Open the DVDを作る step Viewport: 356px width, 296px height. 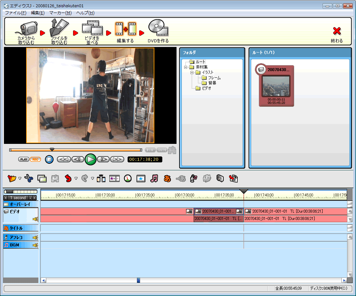[x=158, y=31]
